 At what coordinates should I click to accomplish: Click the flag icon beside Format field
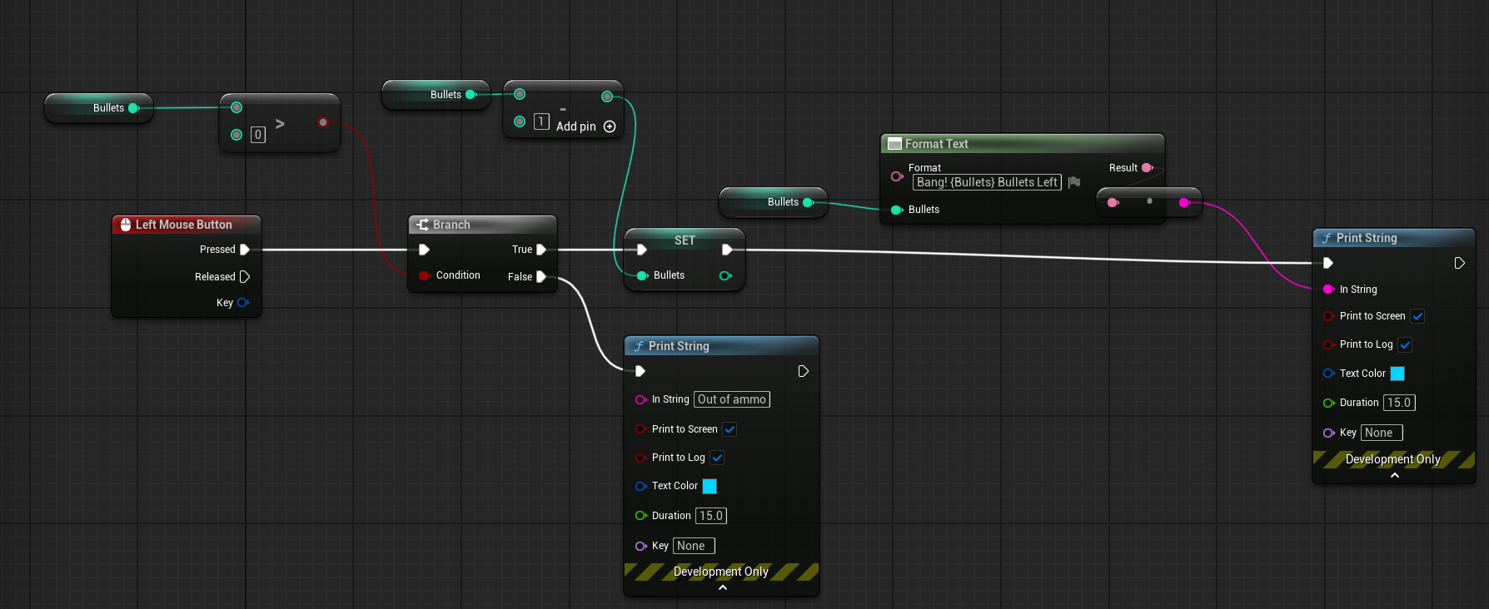[1074, 182]
